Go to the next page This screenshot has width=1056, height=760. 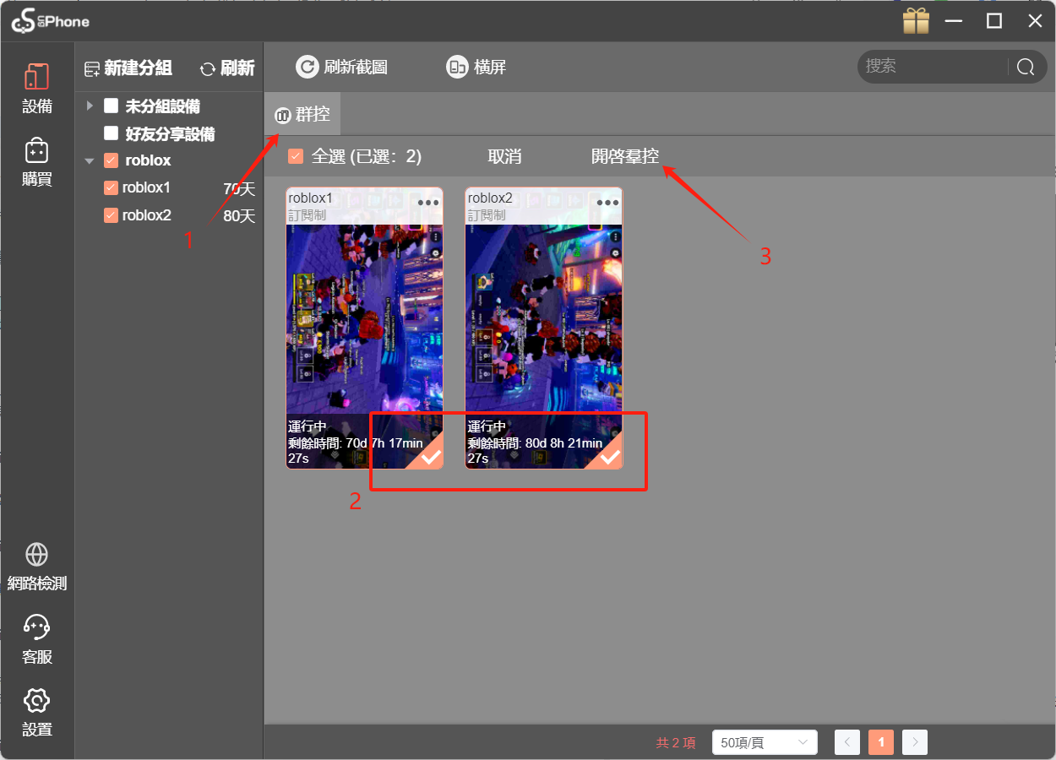915,742
